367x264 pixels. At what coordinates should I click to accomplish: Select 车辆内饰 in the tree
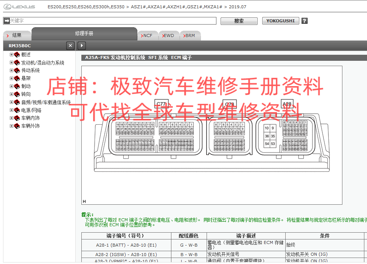point(30,118)
